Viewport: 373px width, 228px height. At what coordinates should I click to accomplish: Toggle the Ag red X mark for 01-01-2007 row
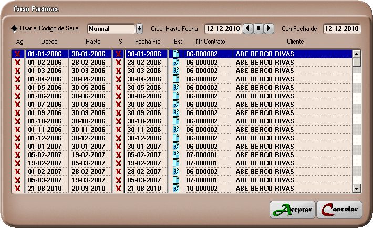pyautogui.click(x=18, y=146)
